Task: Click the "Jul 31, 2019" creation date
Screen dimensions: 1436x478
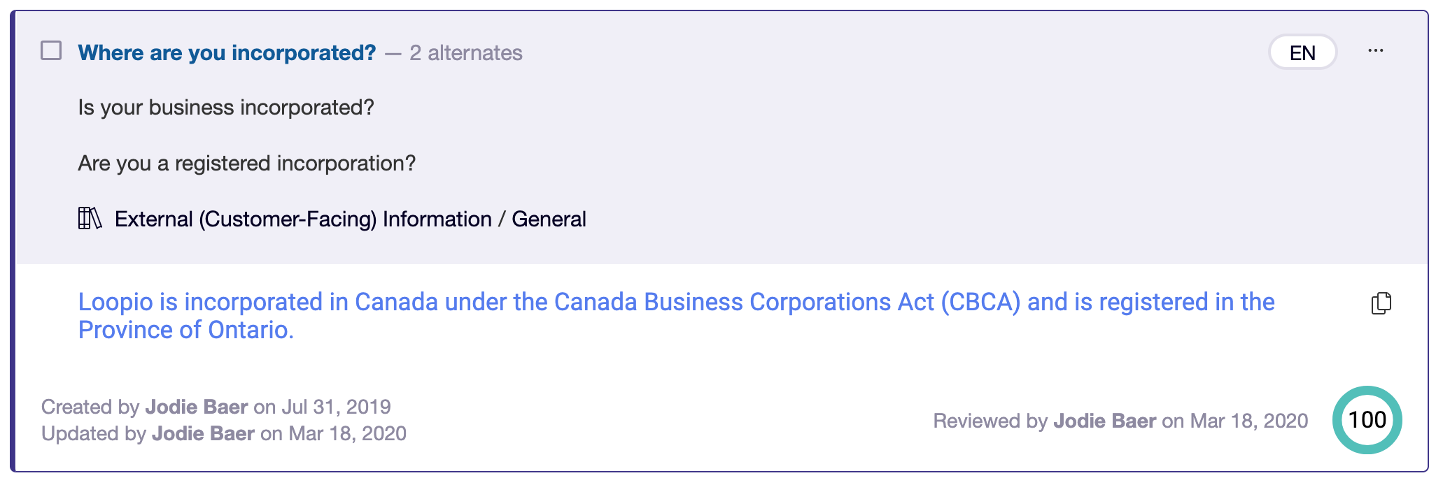Action: pos(336,407)
